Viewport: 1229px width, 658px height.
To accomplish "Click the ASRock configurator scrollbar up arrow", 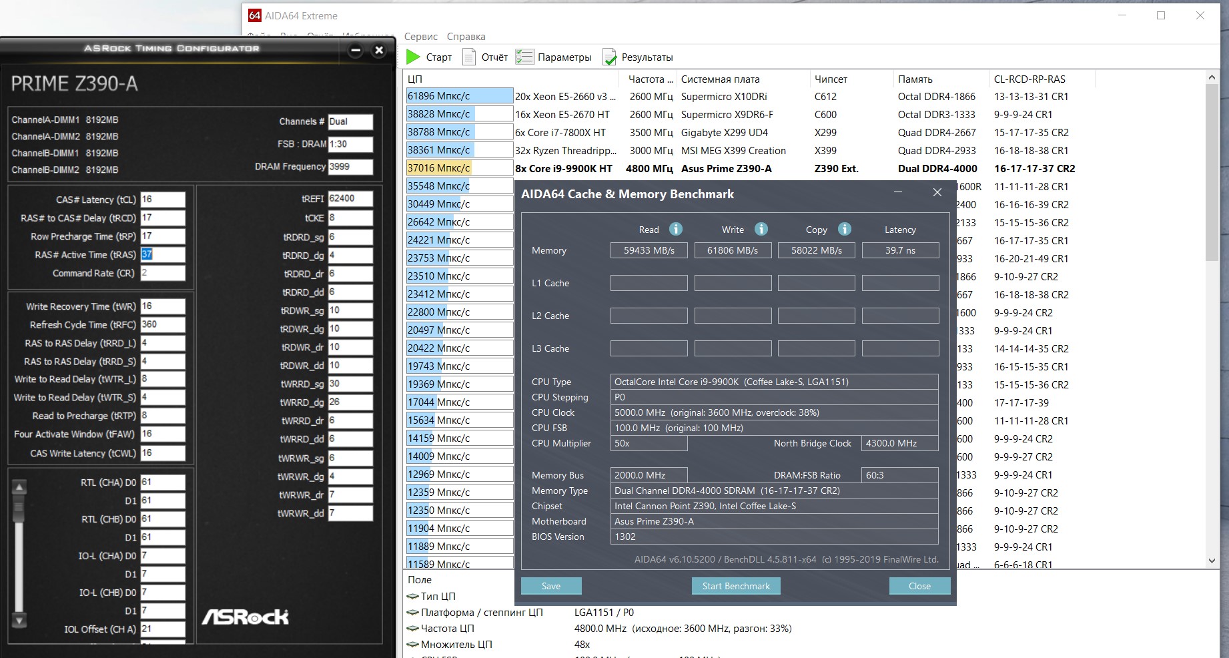I will (19, 487).
